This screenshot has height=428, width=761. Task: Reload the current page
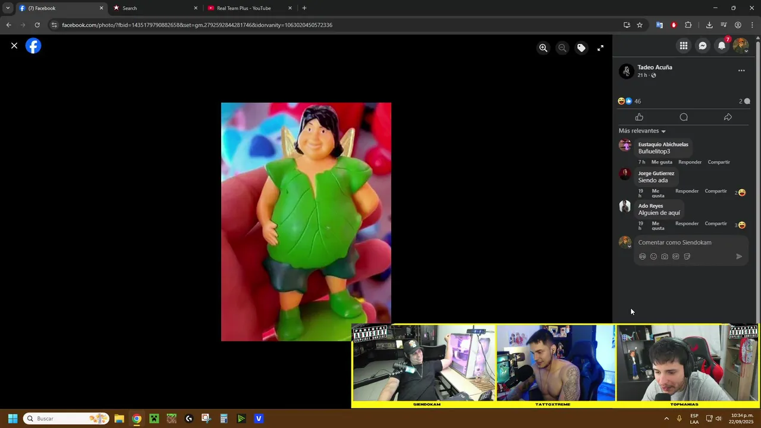(x=37, y=25)
